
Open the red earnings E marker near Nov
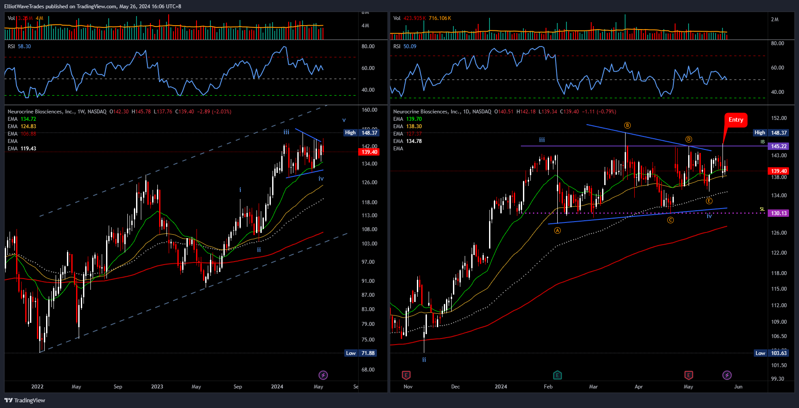point(406,375)
